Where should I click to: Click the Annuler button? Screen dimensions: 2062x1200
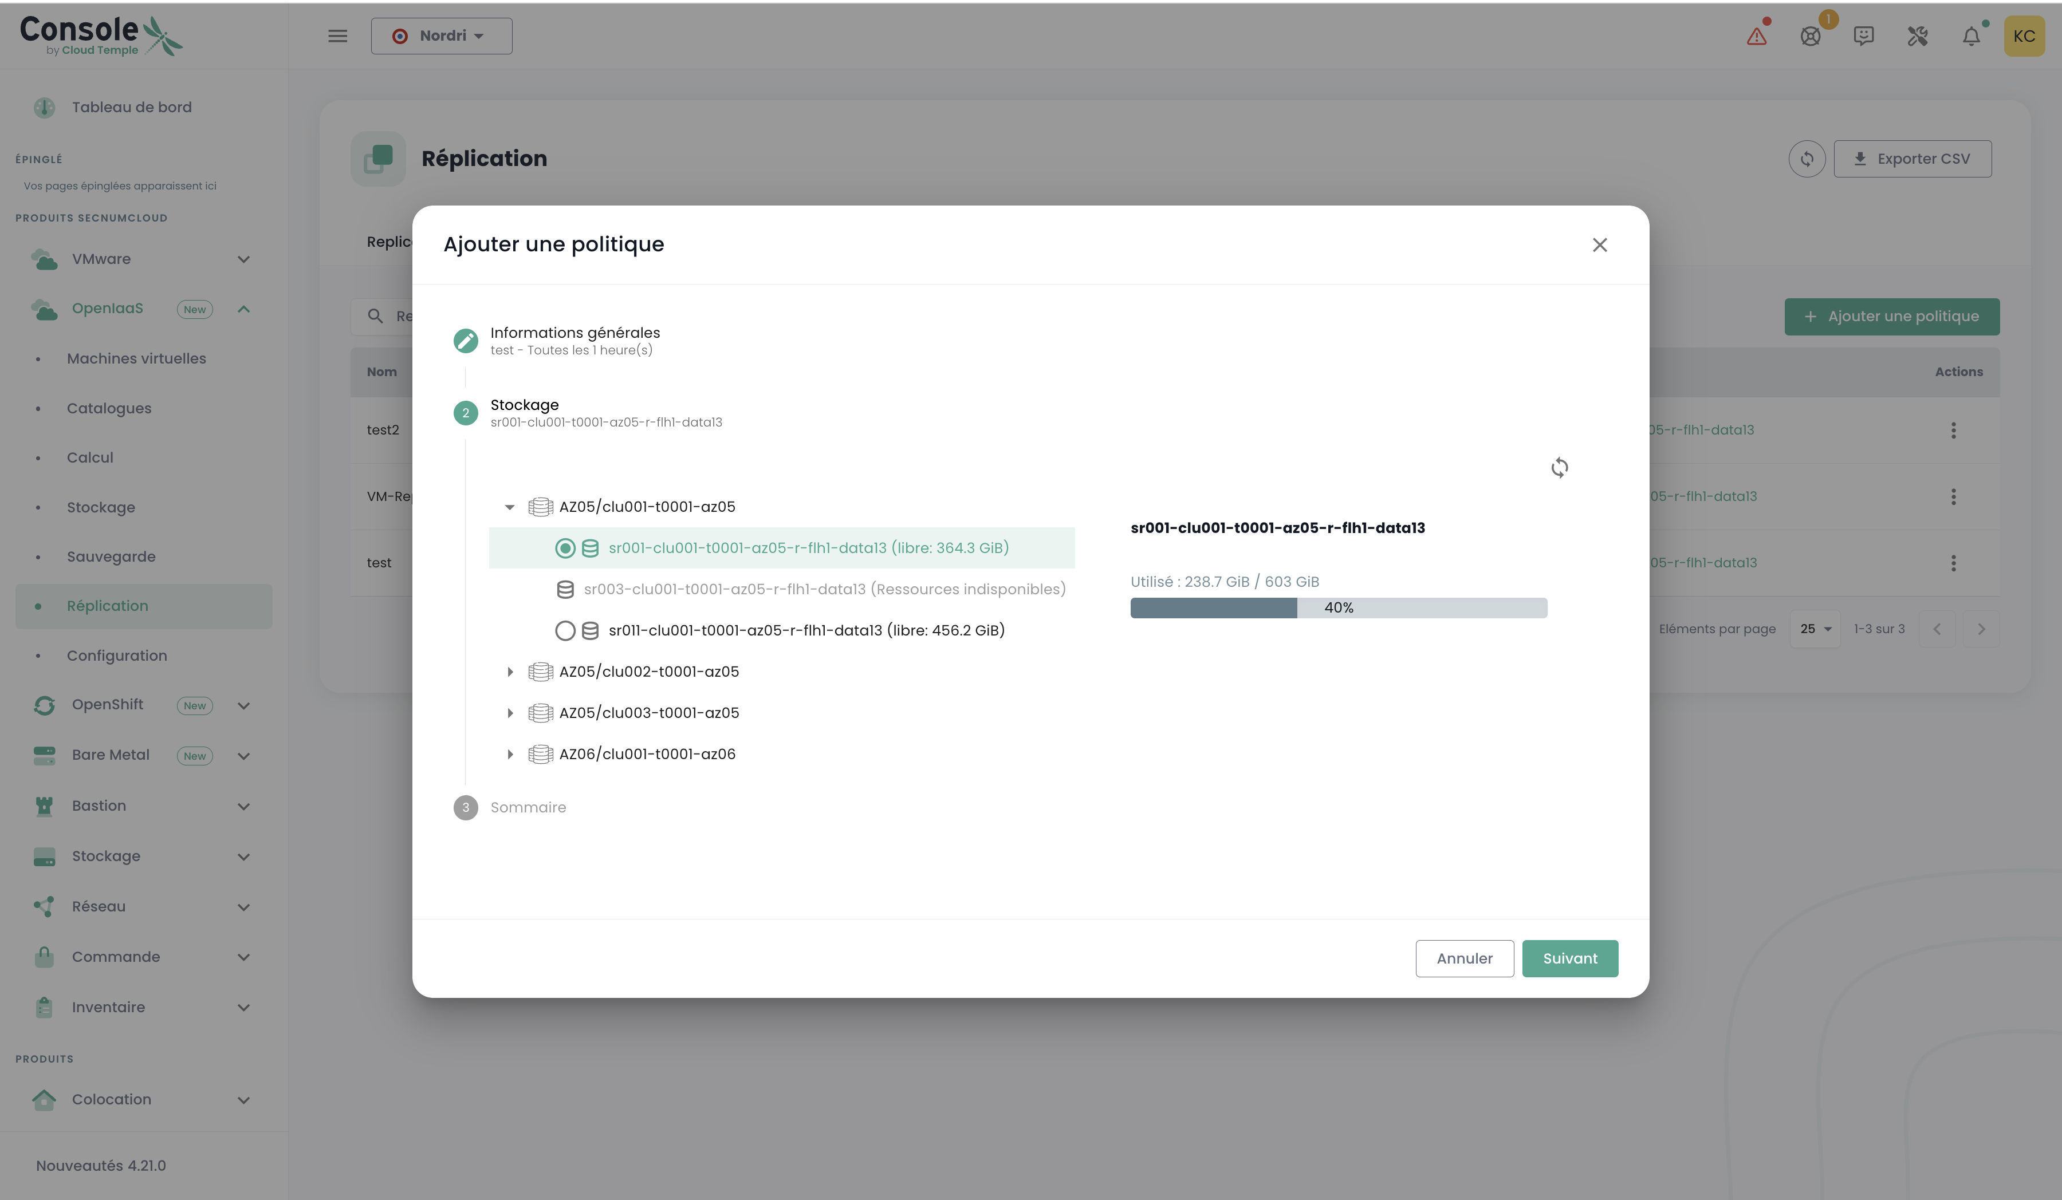click(1464, 958)
